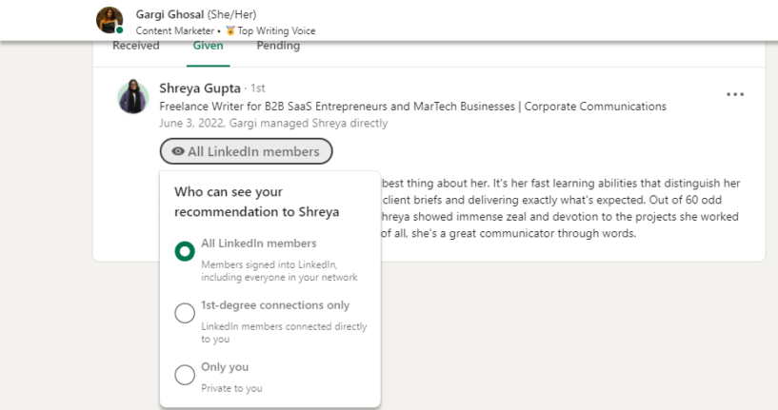Screen dimensions: 778x410
Task: Select 1st-degree connections only radio option
Action: [185, 313]
